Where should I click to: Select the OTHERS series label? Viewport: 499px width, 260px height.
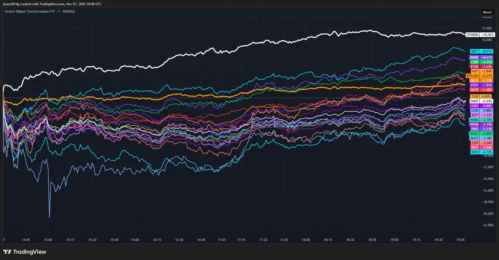click(472, 35)
